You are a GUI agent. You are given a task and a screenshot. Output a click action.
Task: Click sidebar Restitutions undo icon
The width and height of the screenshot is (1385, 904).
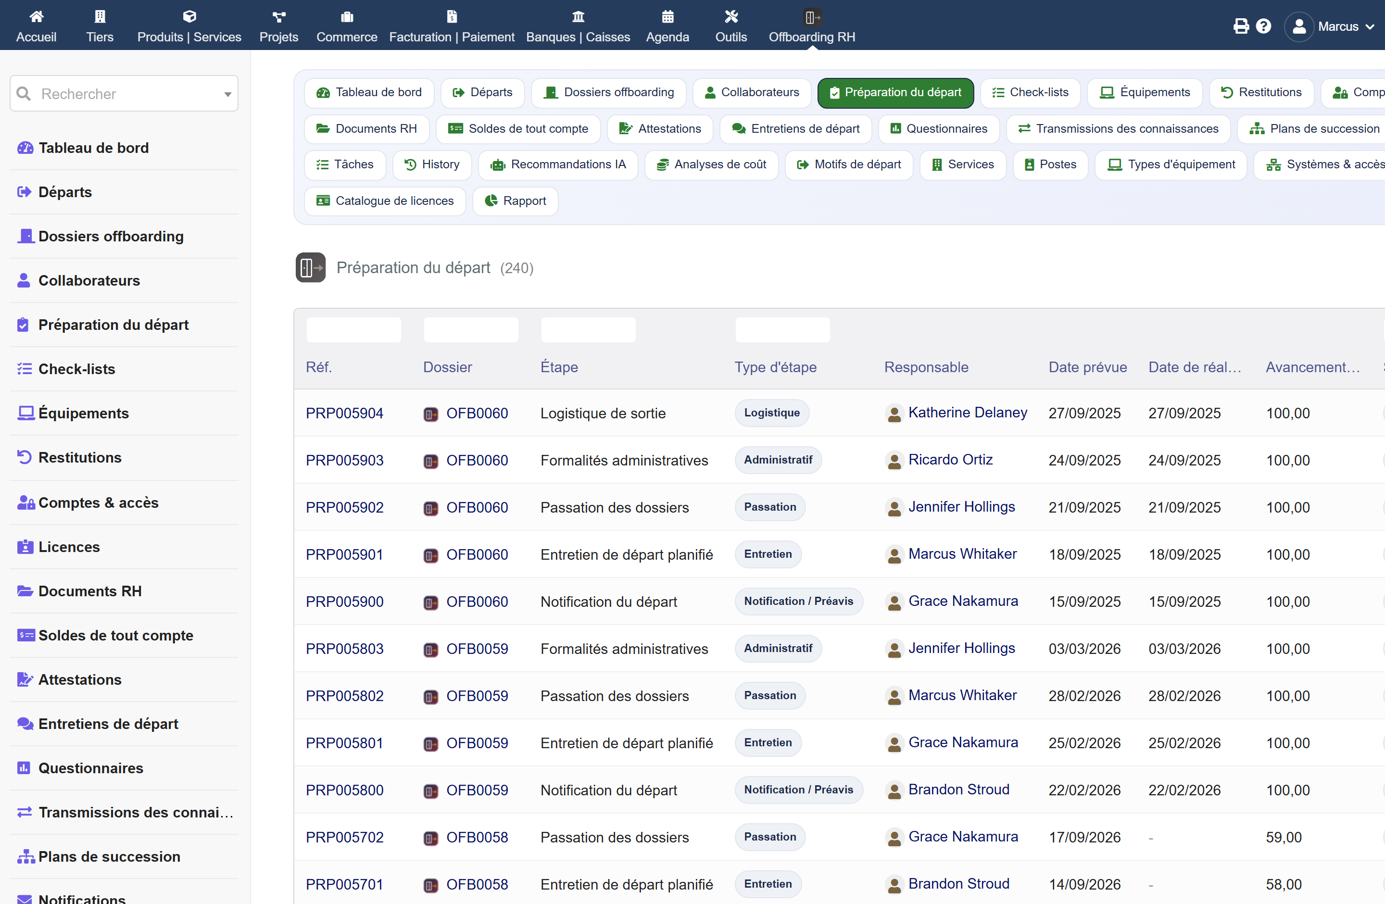tap(25, 457)
